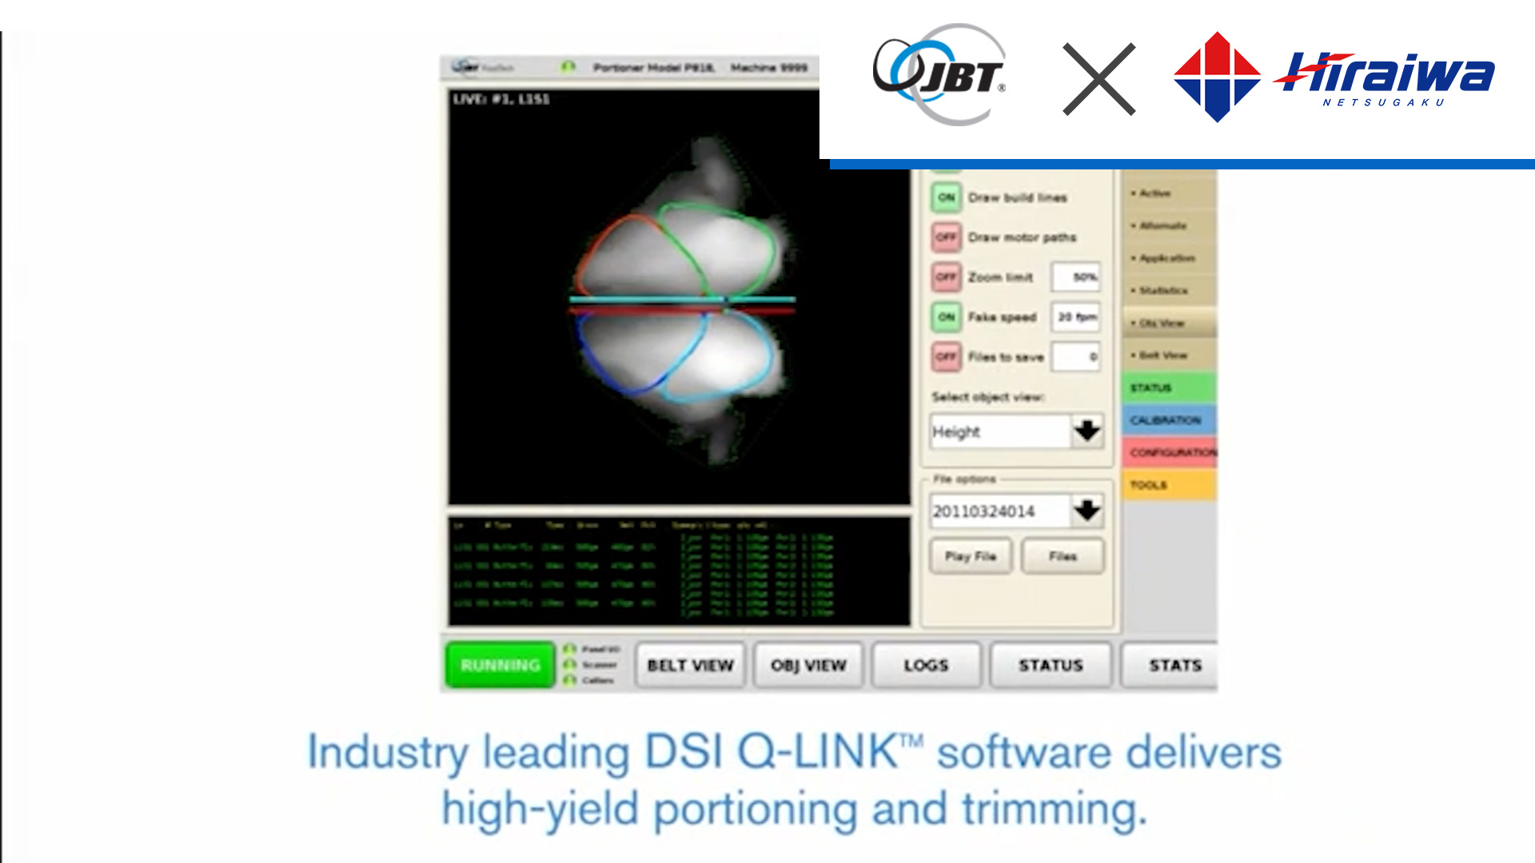Image resolution: width=1535 pixels, height=863 pixels.
Task: Click the green status indicator beside Portioner Model
Action: point(568,67)
